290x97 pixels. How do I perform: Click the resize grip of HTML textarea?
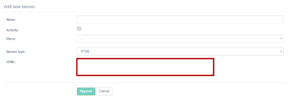[212, 74]
